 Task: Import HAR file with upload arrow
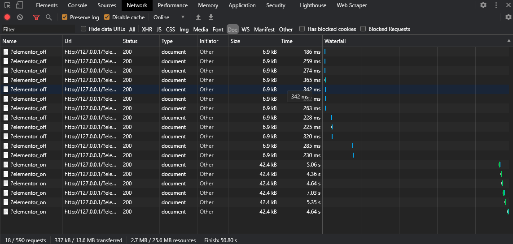click(198, 17)
